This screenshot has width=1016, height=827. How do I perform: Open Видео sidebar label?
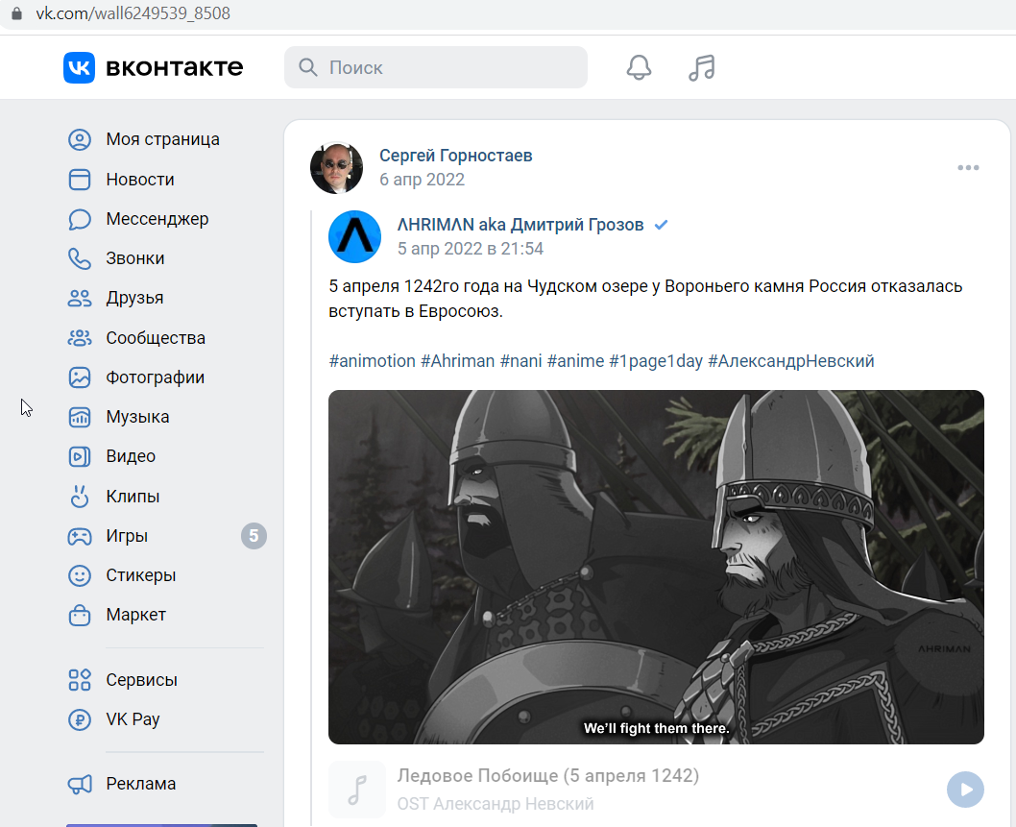(x=131, y=456)
